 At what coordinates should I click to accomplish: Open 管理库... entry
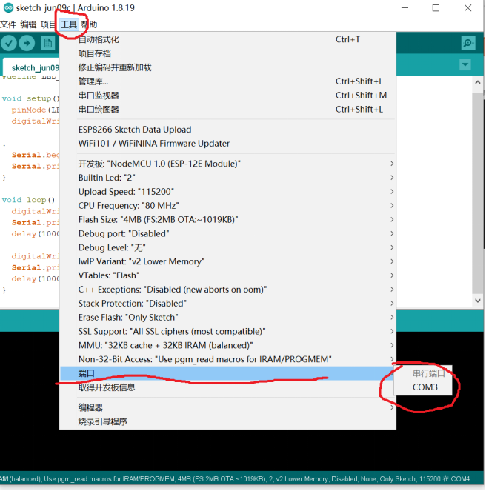tap(227, 81)
